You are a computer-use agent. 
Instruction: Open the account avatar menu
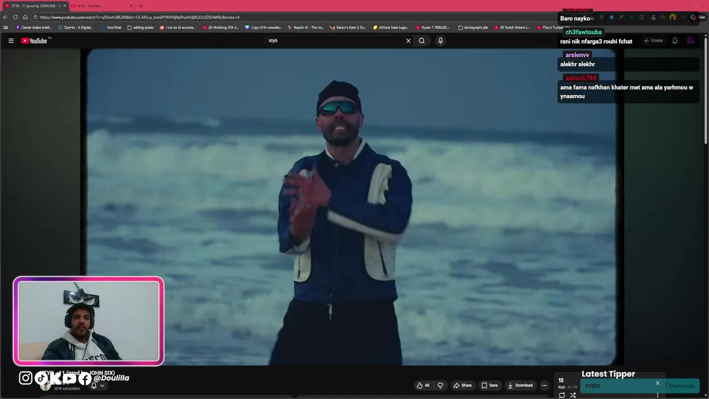click(690, 40)
